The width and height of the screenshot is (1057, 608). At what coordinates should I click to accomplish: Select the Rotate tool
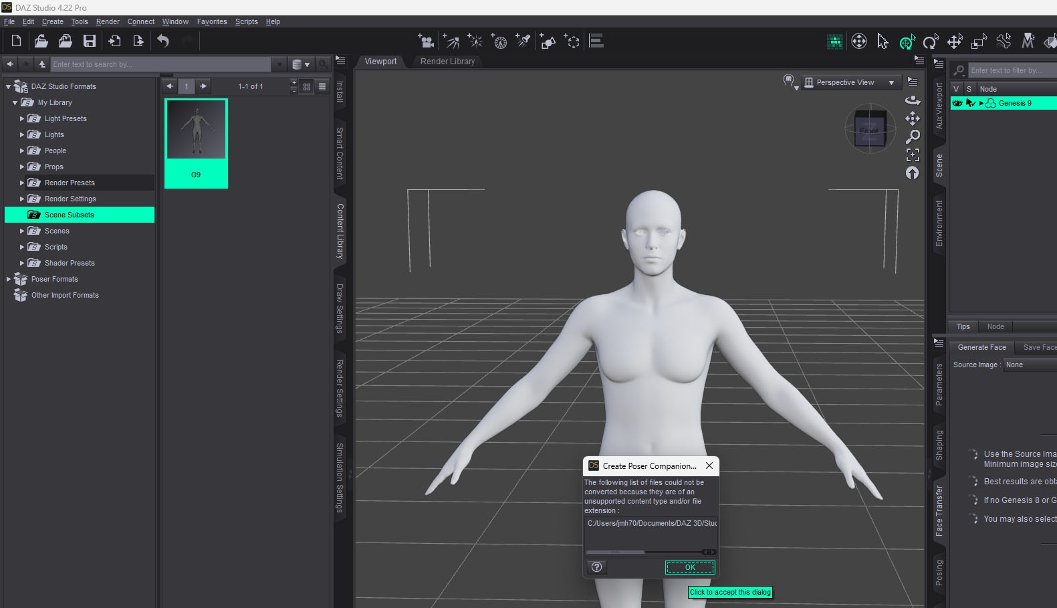click(x=931, y=42)
